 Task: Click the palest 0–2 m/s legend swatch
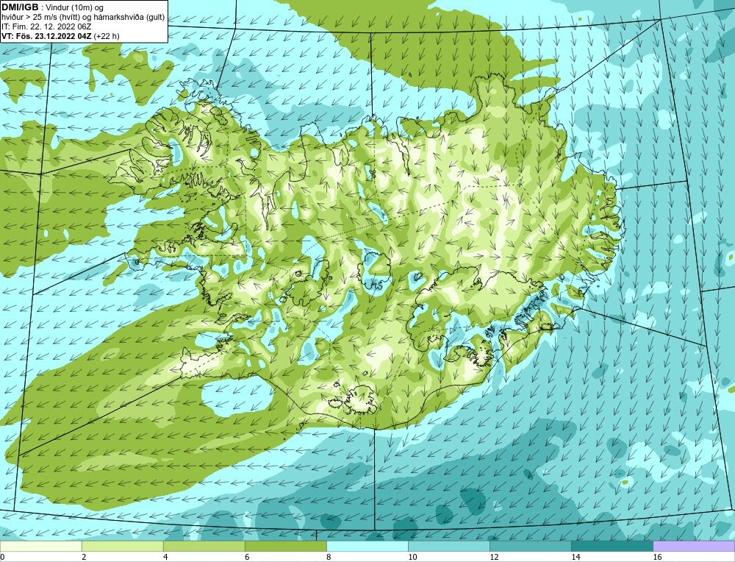pyautogui.click(x=40, y=546)
